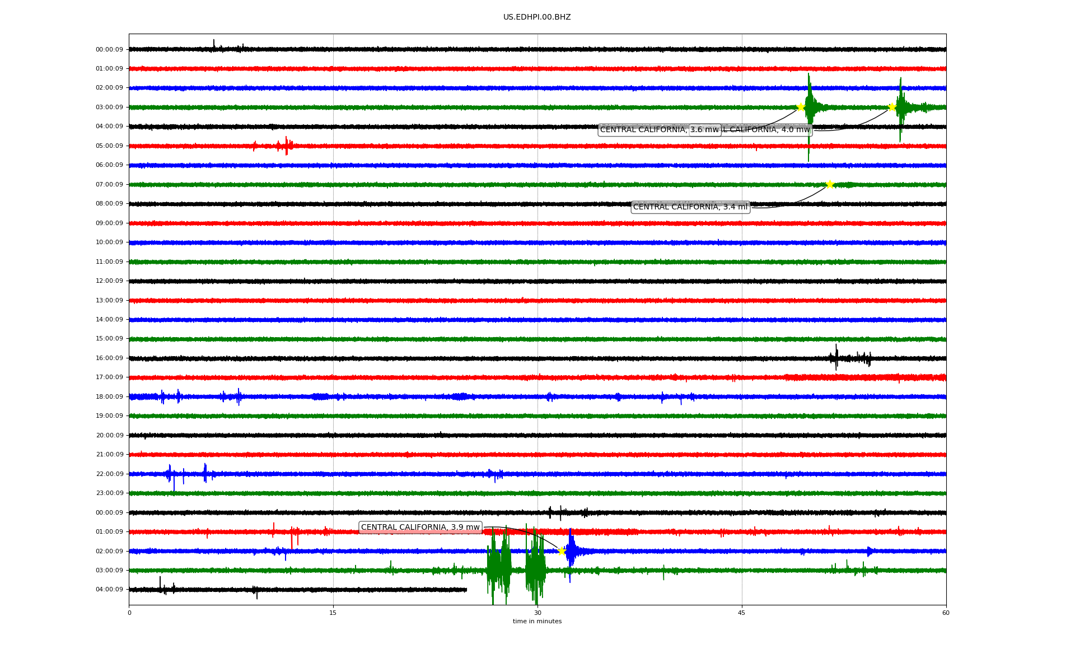Image resolution: width=1075 pixels, height=672 pixels.
Task: Click the CENTRAL CALIFORNIA, 3.4 ml label
Action: pos(690,207)
